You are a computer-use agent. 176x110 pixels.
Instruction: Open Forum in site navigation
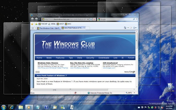pyautogui.click(x=131, y=58)
